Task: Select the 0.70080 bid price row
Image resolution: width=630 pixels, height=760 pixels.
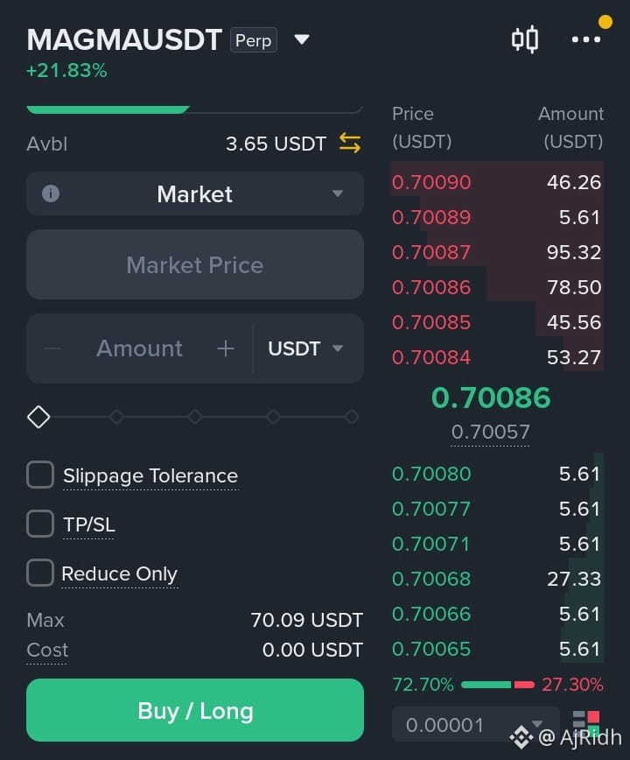Action: [x=497, y=474]
